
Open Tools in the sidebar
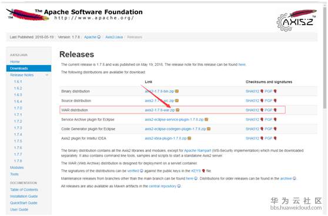click(x=14, y=174)
